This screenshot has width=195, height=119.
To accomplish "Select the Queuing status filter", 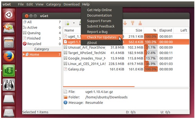I will (42, 33).
